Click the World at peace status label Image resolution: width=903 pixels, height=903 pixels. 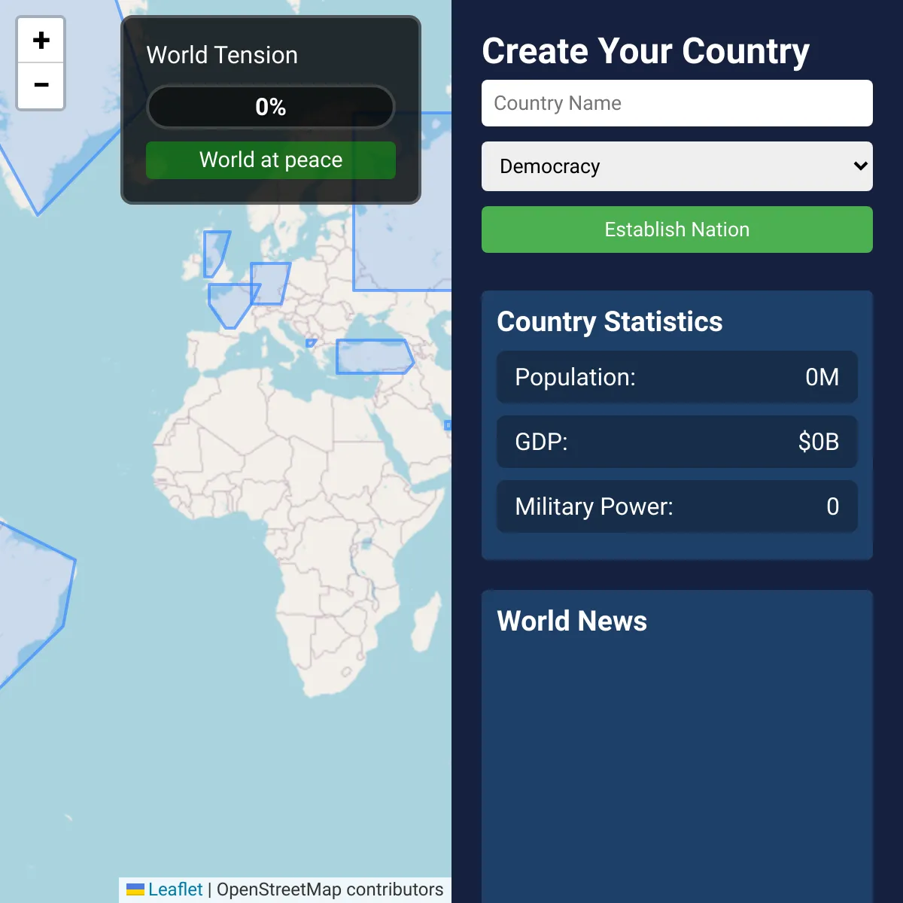click(x=271, y=160)
